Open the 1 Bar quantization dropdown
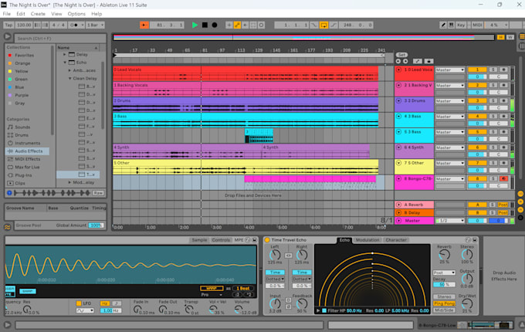This screenshot has height=332, width=525. (95, 25)
